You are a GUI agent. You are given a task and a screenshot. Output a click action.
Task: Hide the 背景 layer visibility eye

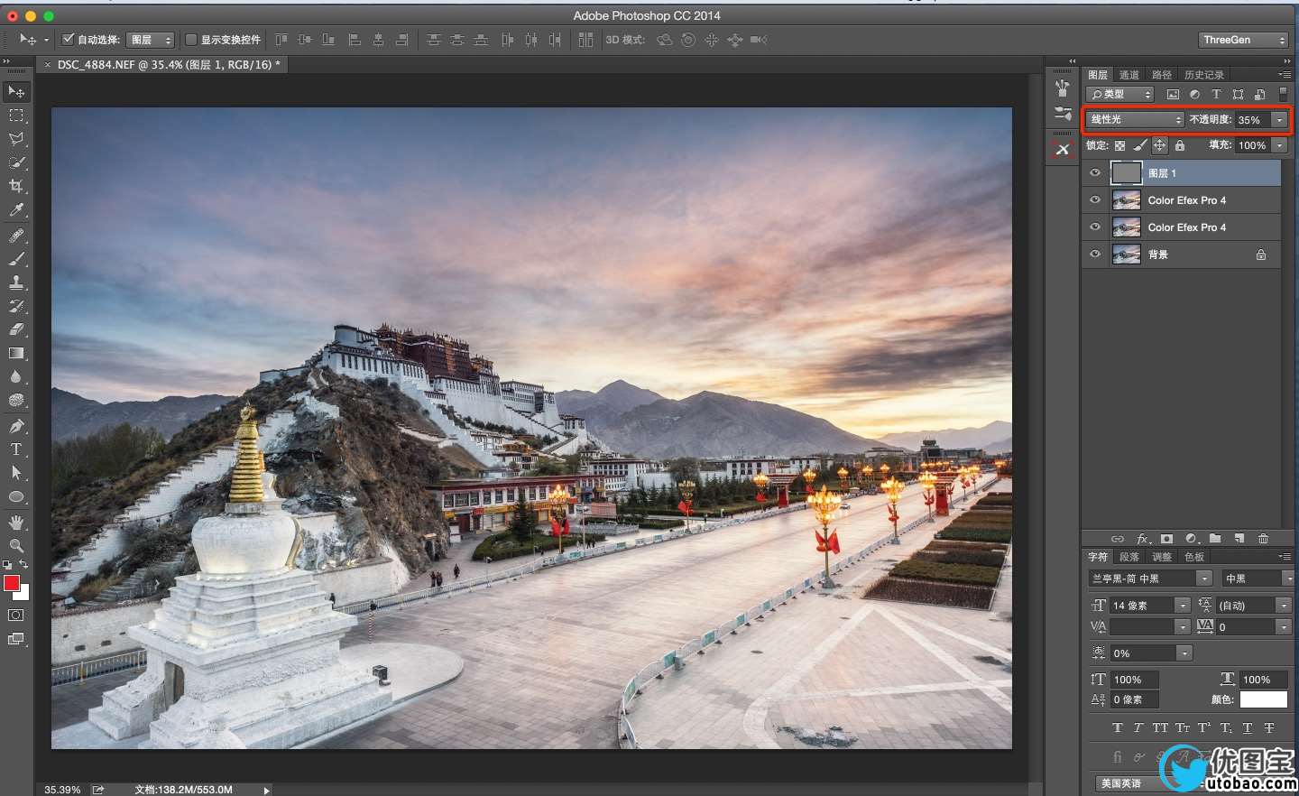click(x=1095, y=255)
